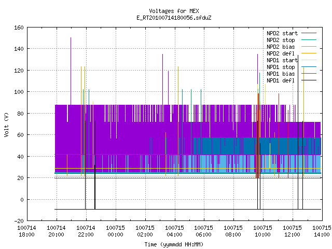This screenshot has height=249, width=332.
Task: Click the '100715 00:00' x-axis tick label
Action: (115, 231)
